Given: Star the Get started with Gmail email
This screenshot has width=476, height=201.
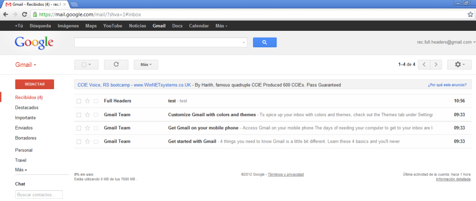Looking at the screenshot, I should [87, 141].
